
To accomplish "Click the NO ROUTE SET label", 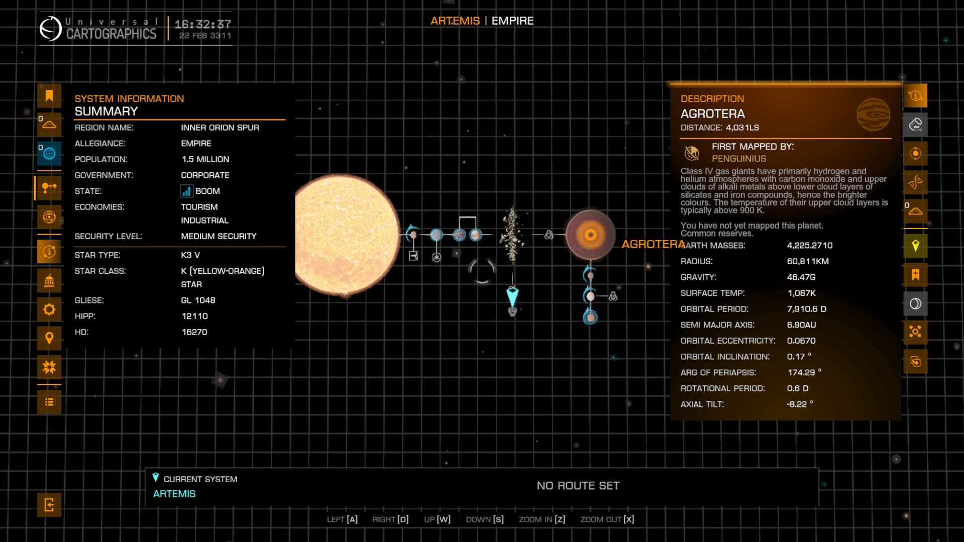I will 578,486.
